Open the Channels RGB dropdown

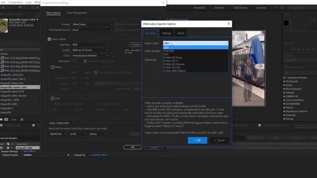point(90,44)
